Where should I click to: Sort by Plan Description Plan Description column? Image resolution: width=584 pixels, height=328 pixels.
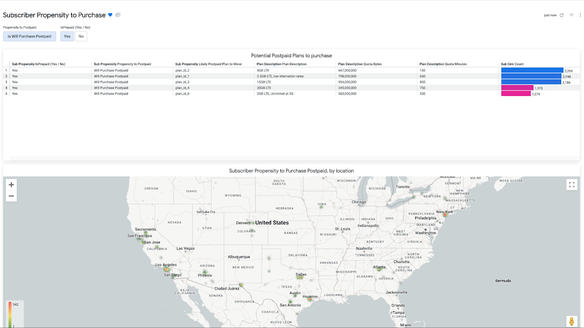[x=281, y=64]
